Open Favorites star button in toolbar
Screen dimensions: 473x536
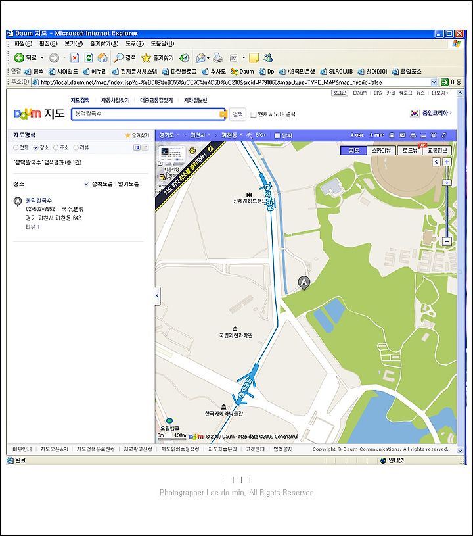(158, 58)
